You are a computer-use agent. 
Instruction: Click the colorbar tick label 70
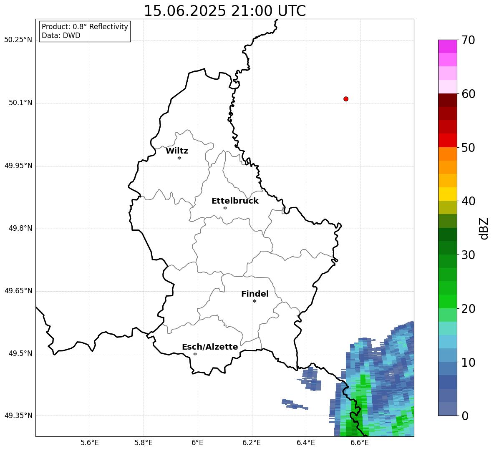[x=468, y=40]
